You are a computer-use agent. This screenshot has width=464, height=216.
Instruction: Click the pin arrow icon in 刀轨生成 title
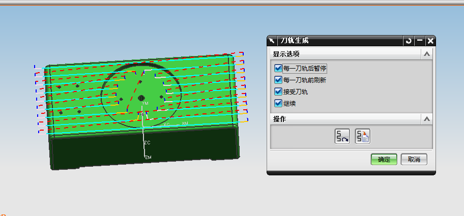272,41
